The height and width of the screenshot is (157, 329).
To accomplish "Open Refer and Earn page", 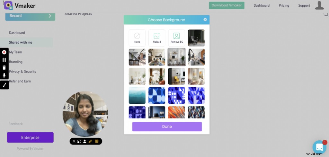I will pos(20,81).
